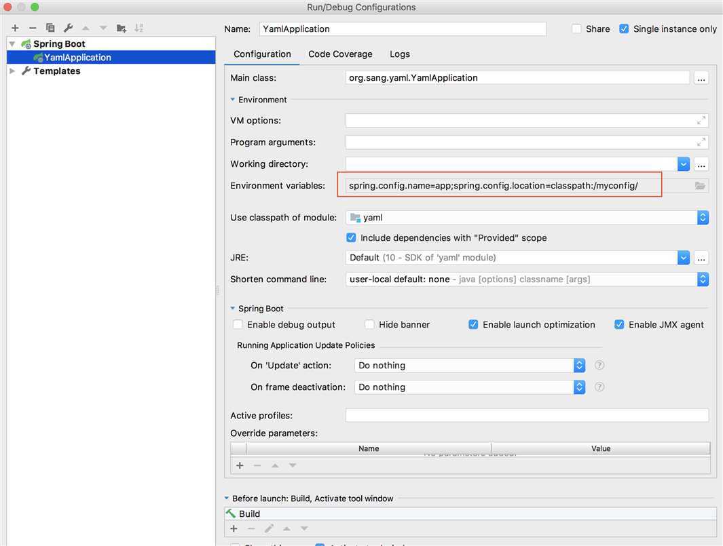Click the Main class field
The height and width of the screenshot is (546, 723).
pos(517,78)
